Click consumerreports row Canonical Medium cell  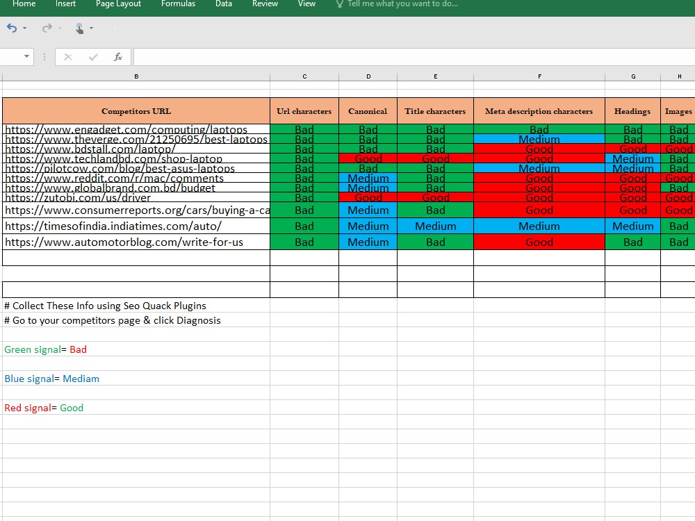(x=368, y=210)
